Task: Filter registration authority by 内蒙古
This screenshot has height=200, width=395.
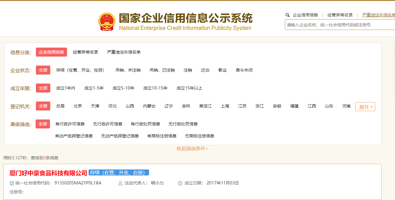Action: (149, 106)
